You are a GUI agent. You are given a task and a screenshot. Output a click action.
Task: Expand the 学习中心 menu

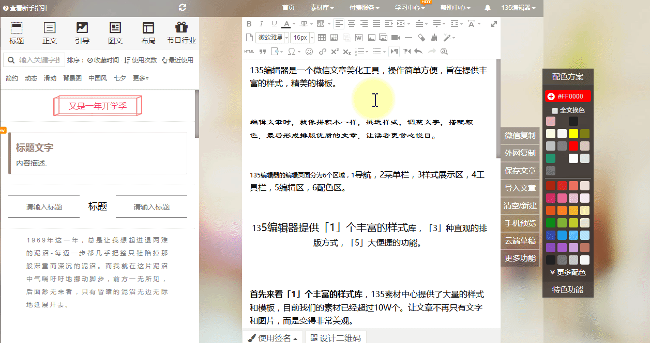[x=410, y=8]
